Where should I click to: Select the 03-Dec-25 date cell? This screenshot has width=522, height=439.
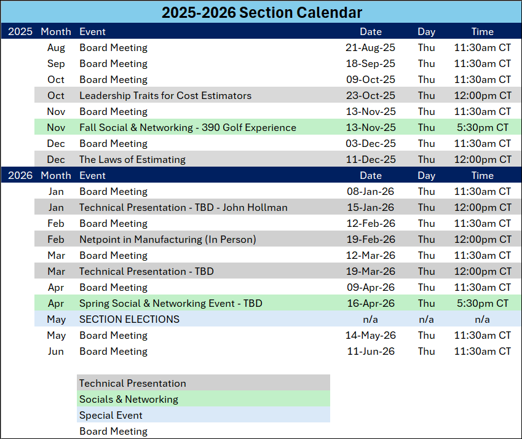[371, 143]
